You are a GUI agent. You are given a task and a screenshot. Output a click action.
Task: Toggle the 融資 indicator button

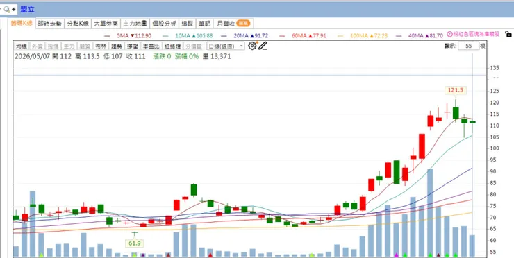[x=84, y=46]
